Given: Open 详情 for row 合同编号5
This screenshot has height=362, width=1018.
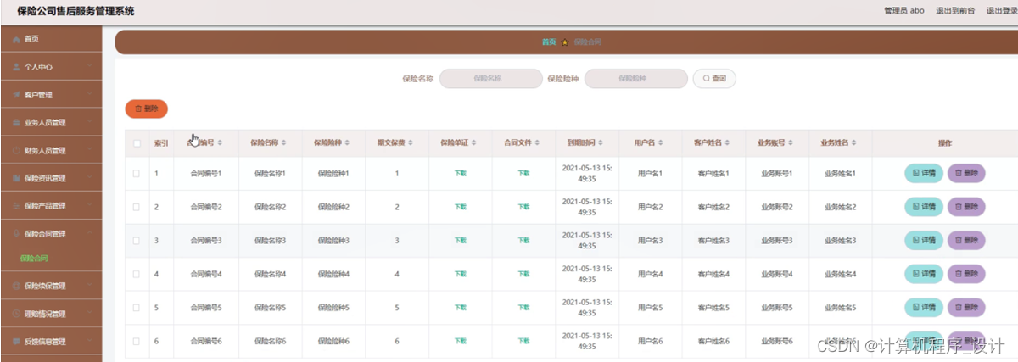Looking at the screenshot, I should coord(924,308).
